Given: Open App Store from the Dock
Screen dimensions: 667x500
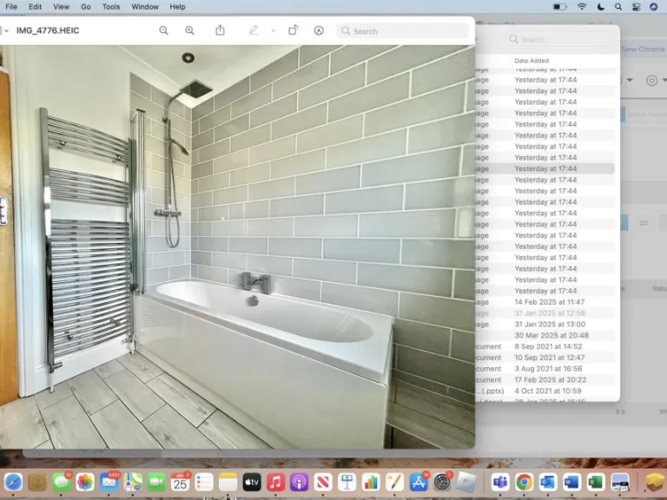Looking at the screenshot, I should click(419, 482).
